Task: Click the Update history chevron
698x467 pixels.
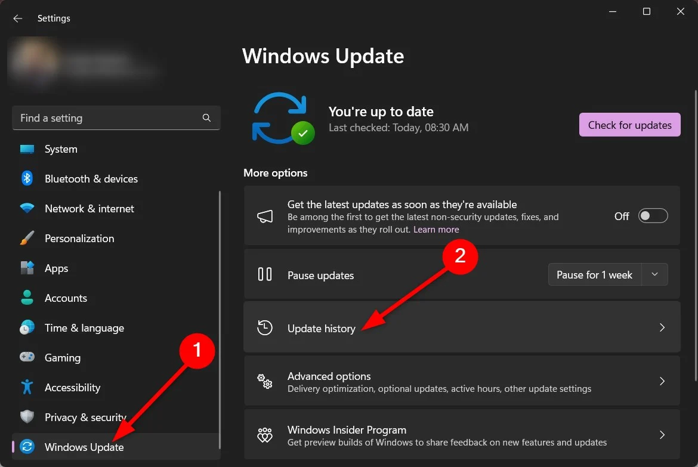Action: point(662,327)
